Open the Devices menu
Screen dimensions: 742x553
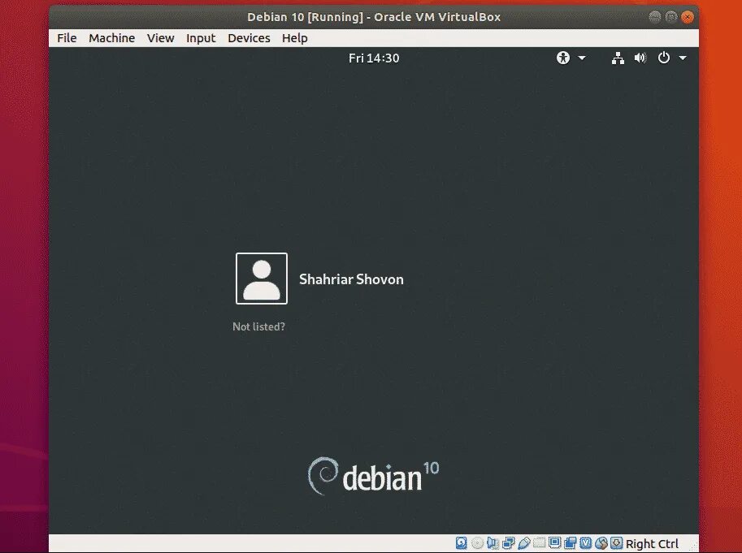coord(249,38)
